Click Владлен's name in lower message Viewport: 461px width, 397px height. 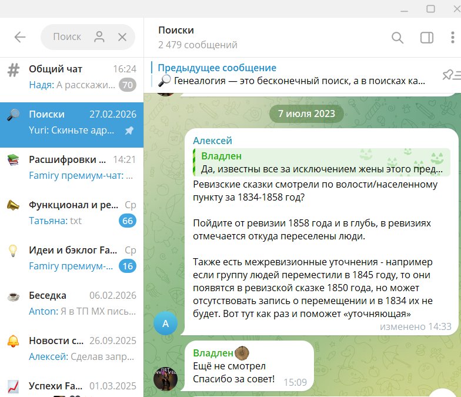(213, 353)
